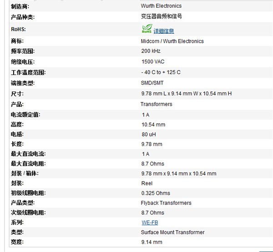Viewport: 273px width, 252px height.
Task: Open the 详细信息 RoHS details link
Action: [164, 31]
